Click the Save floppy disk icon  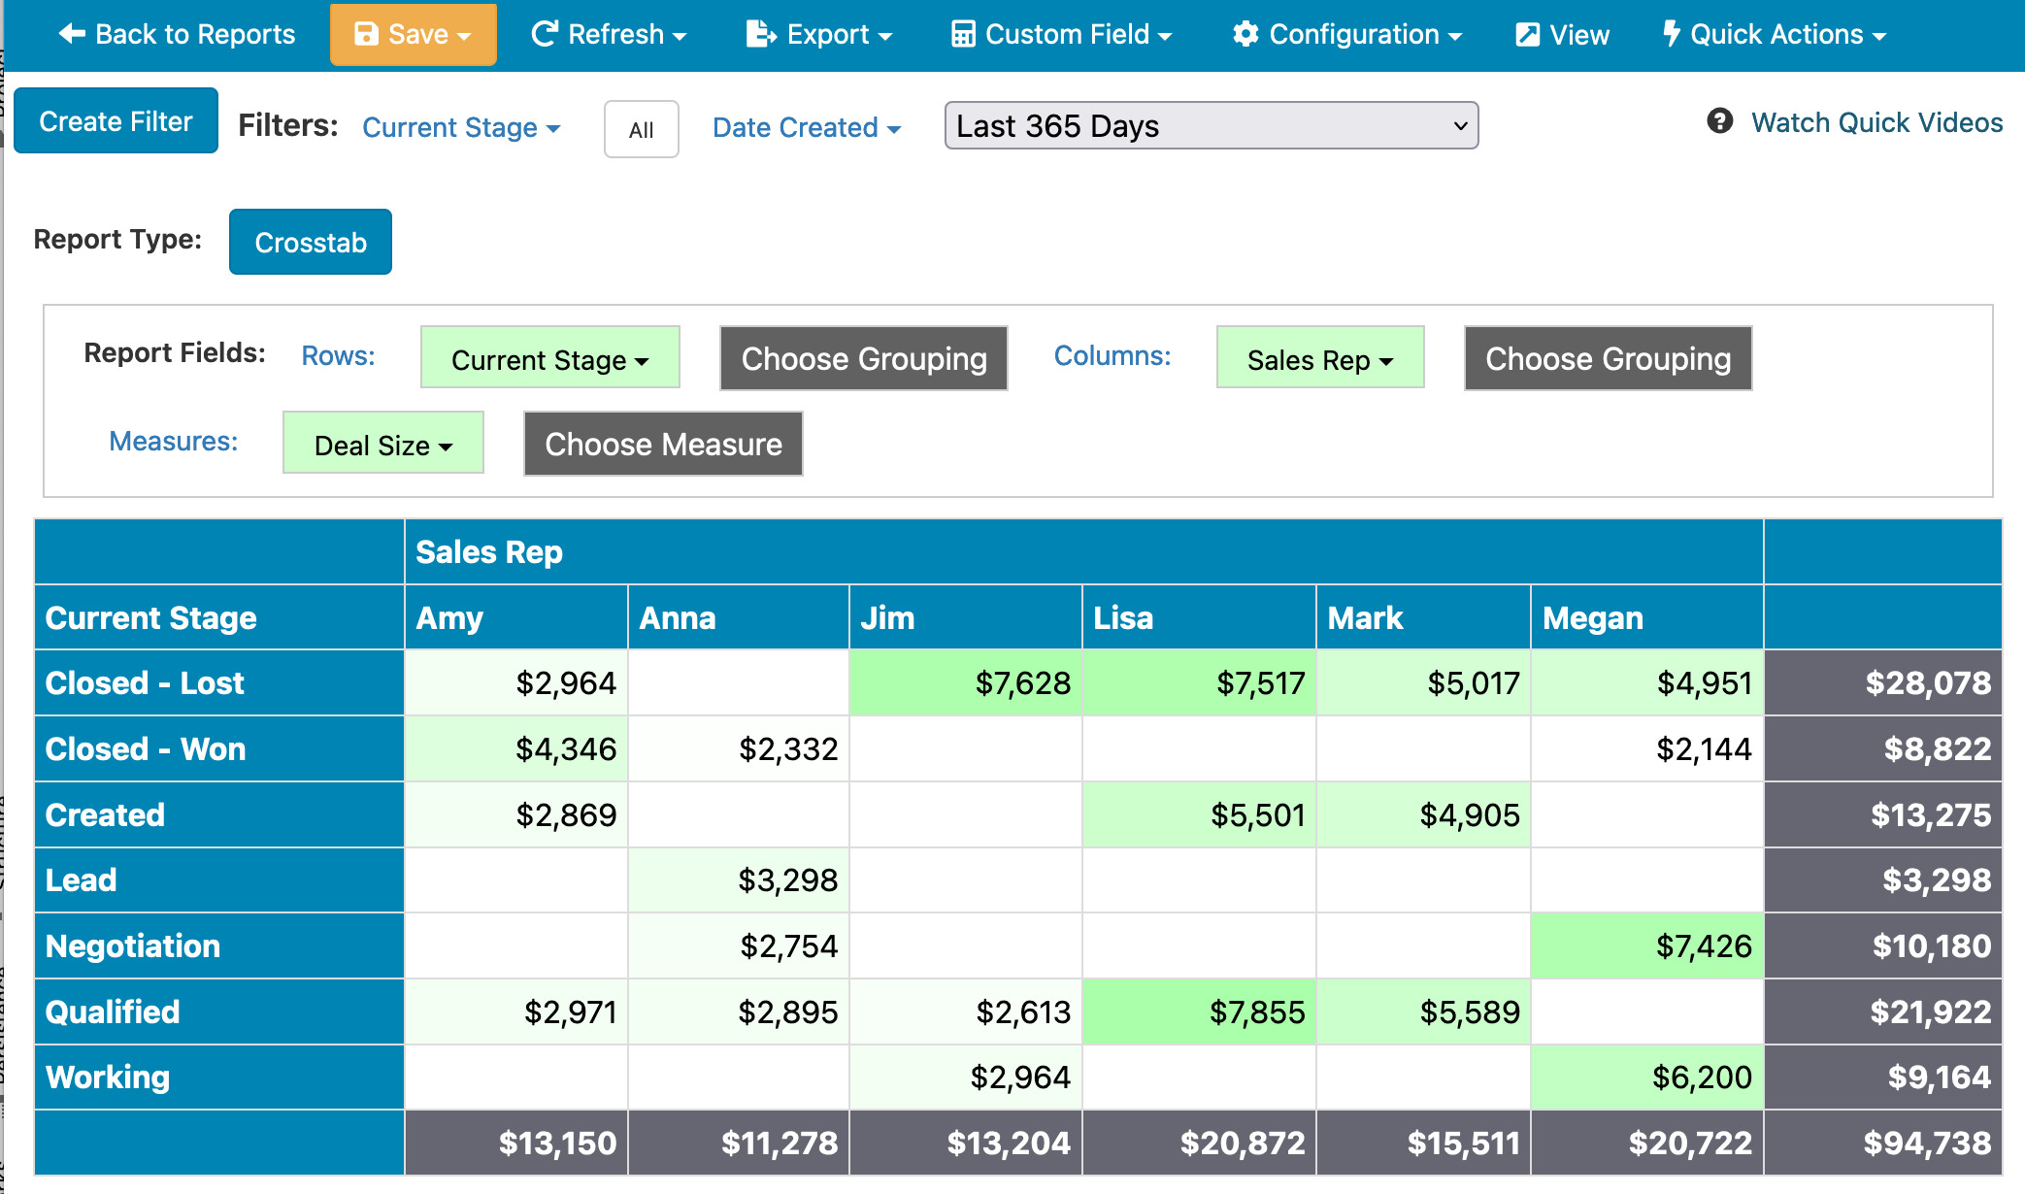point(366,34)
